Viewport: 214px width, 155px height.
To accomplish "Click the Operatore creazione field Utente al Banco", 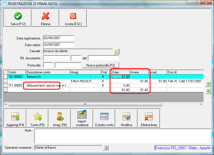I will (68, 148).
